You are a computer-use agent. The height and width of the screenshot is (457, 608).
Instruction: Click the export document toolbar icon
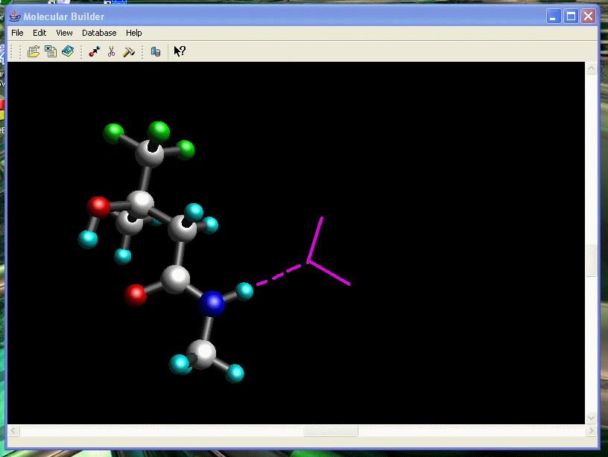click(x=51, y=51)
